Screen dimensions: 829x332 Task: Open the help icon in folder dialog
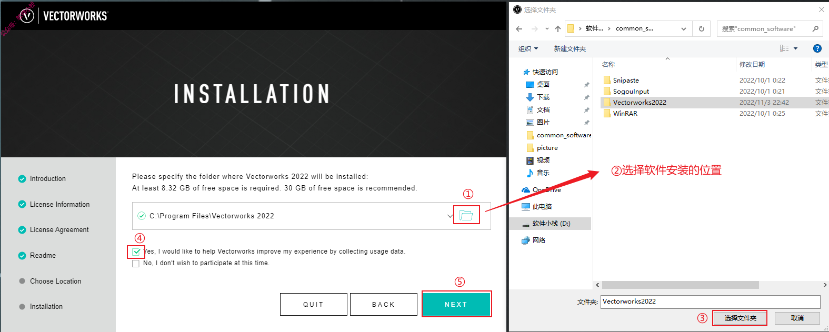point(817,48)
